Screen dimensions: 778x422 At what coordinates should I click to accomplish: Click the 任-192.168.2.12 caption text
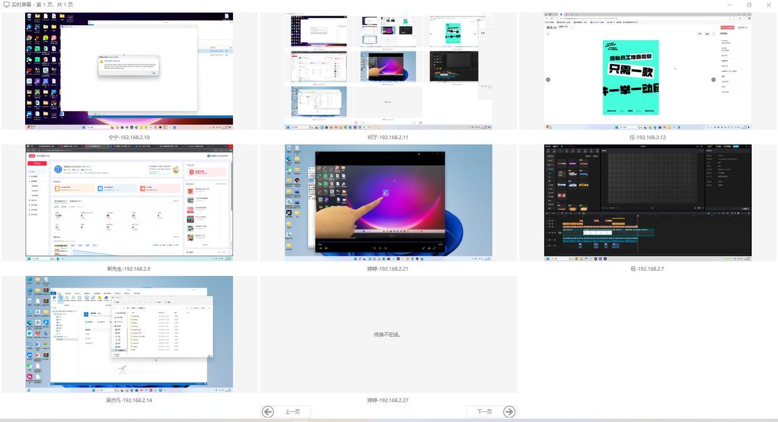(x=648, y=137)
